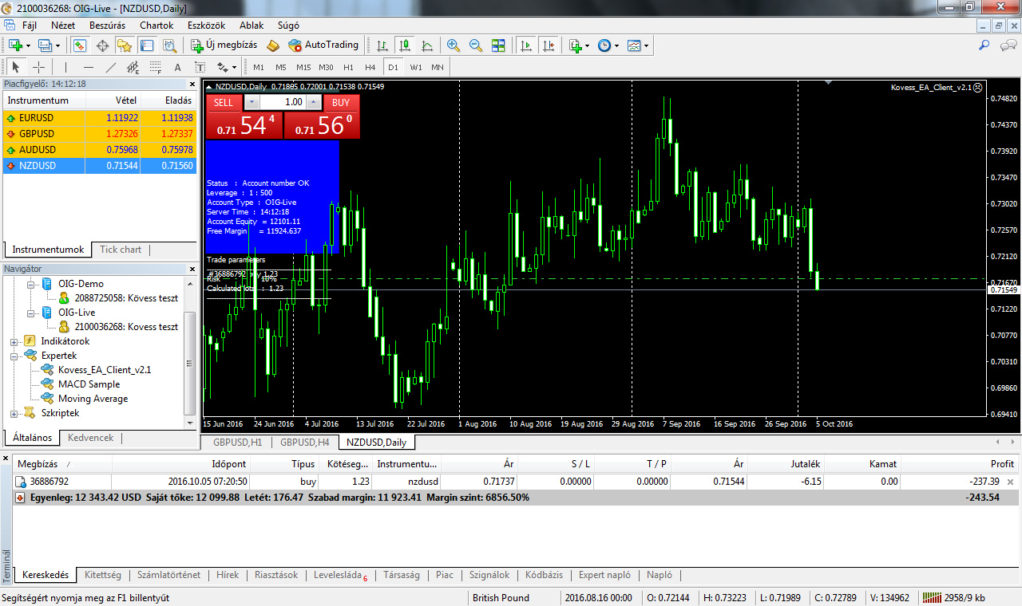Image resolution: width=1022 pixels, height=606 pixels.
Task: Open the Chartok menu
Action: [156, 25]
